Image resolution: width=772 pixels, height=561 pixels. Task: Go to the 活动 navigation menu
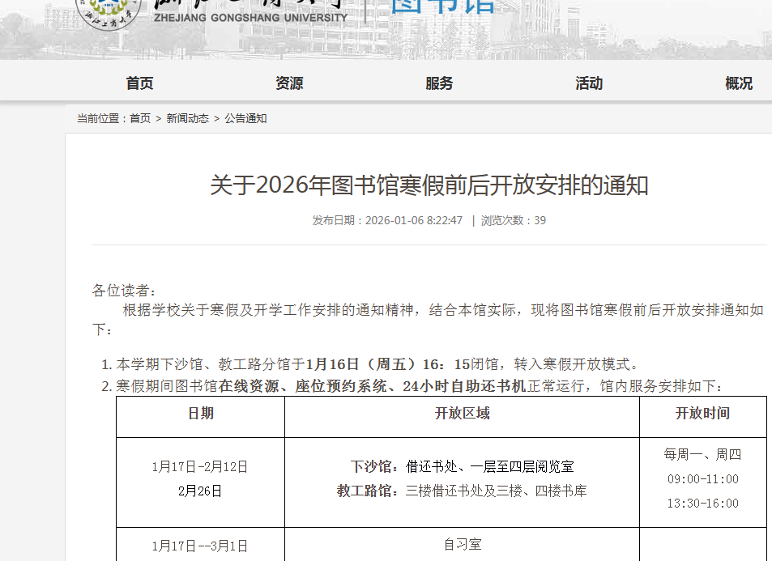pyautogui.click(x=589, y=83)
